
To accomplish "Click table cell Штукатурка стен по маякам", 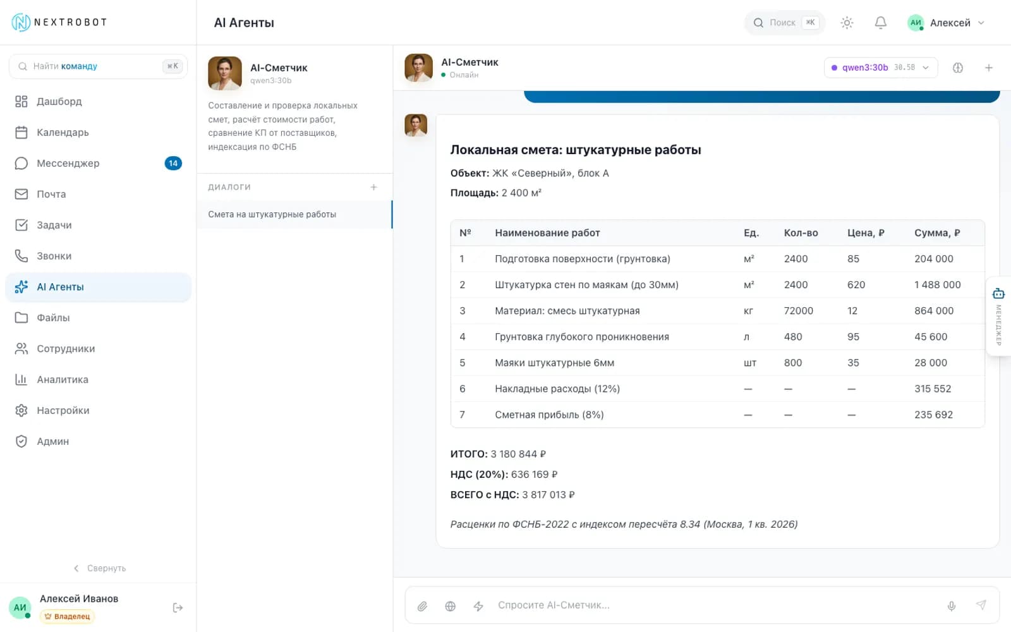I will click(586, 285).
